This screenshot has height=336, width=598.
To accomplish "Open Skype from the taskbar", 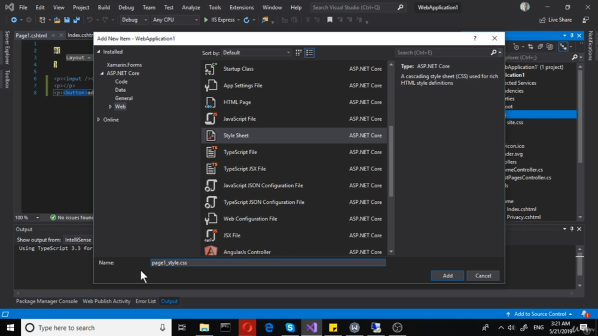I will pos(290,328).
